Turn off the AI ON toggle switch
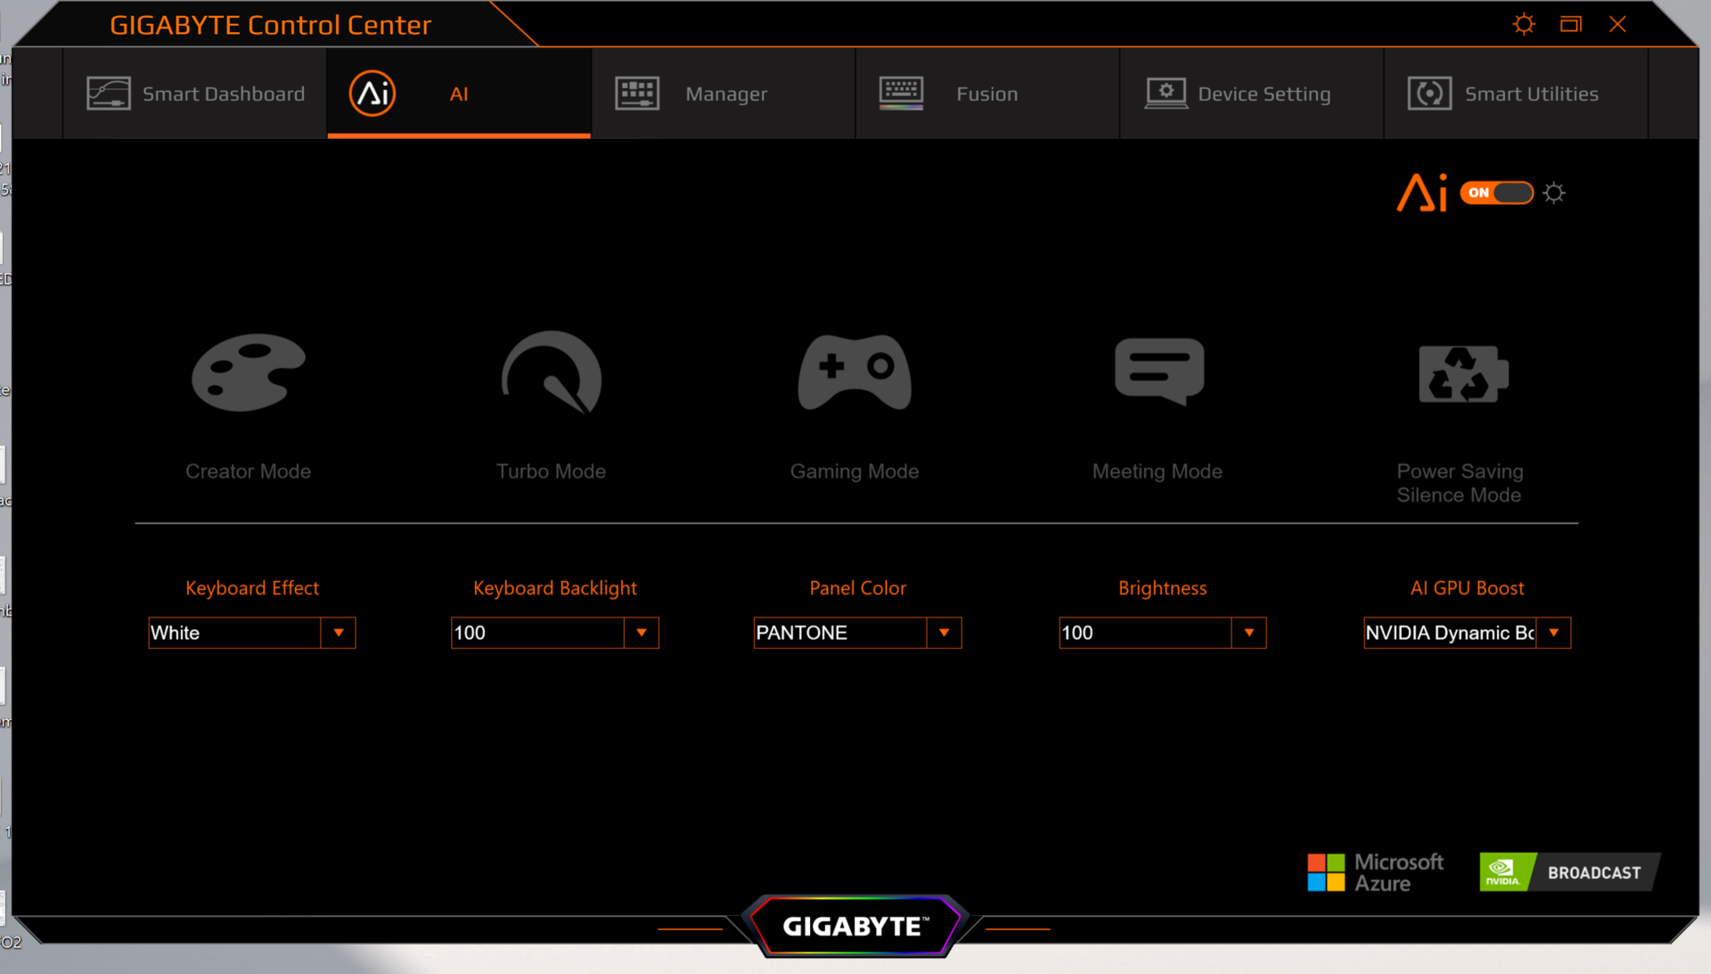Image resolution: width=1711 pixels, height=974 pixels. click(x=1496, y=192)
